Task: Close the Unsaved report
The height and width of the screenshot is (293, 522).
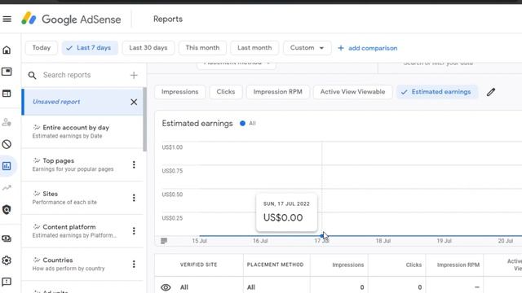Action: click(x=134, y=102)
